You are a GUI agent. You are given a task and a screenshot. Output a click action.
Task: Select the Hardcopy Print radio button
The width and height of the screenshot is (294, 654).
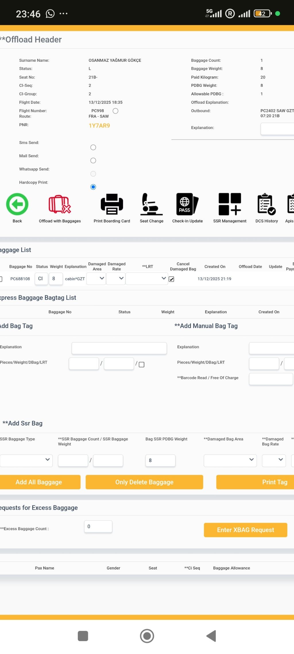tap(93, 187)
